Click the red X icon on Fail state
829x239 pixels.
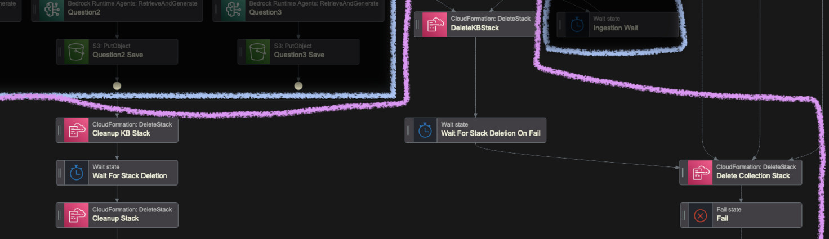[x=700, y=215]
